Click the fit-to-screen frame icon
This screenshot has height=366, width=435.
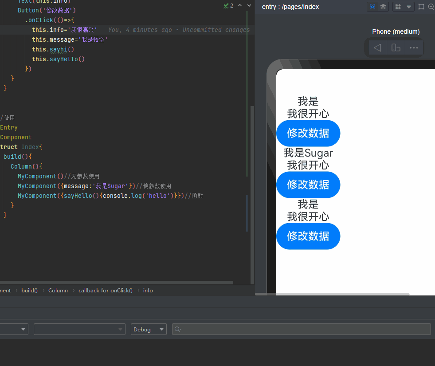click(x=421, y=7)
